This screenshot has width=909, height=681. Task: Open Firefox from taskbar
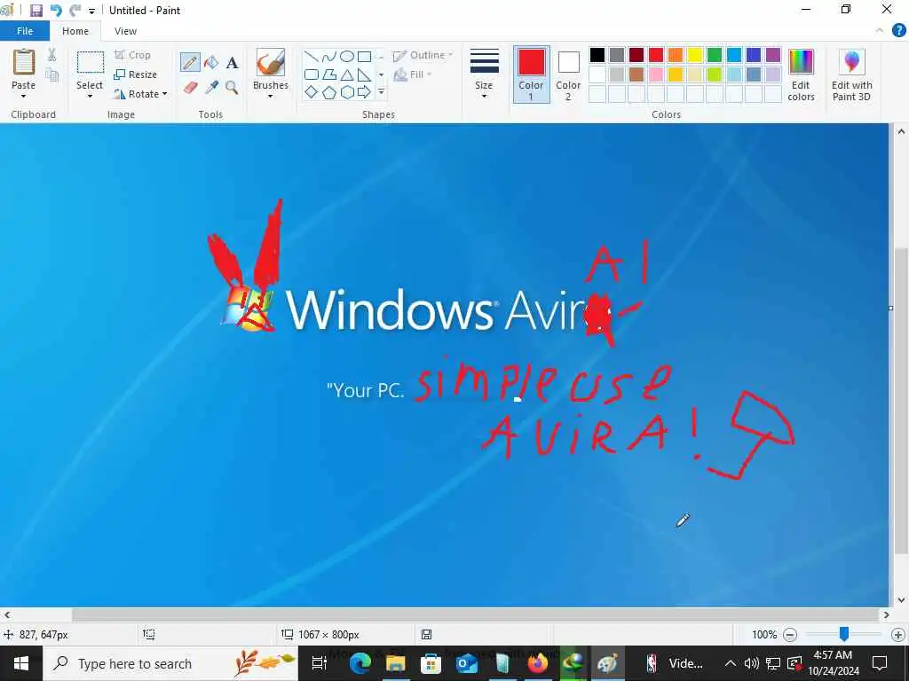pos(537,663)
